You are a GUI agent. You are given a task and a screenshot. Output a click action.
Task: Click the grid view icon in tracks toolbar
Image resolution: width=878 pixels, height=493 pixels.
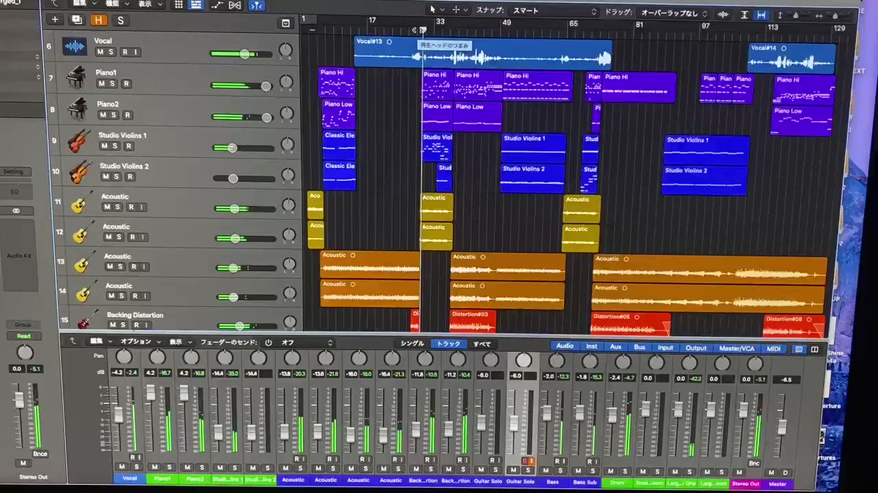[x=179, y=5]
